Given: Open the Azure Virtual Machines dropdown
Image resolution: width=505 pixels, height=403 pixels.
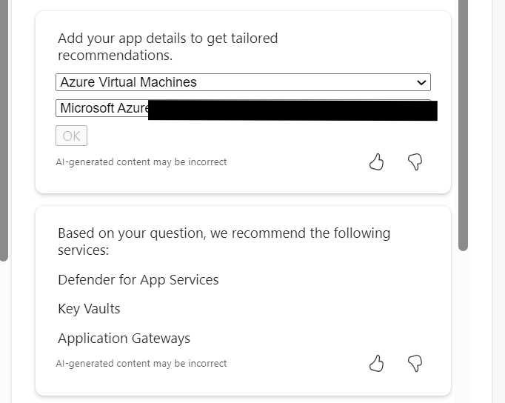Looking at the screenshot, I should coord(237,82).
